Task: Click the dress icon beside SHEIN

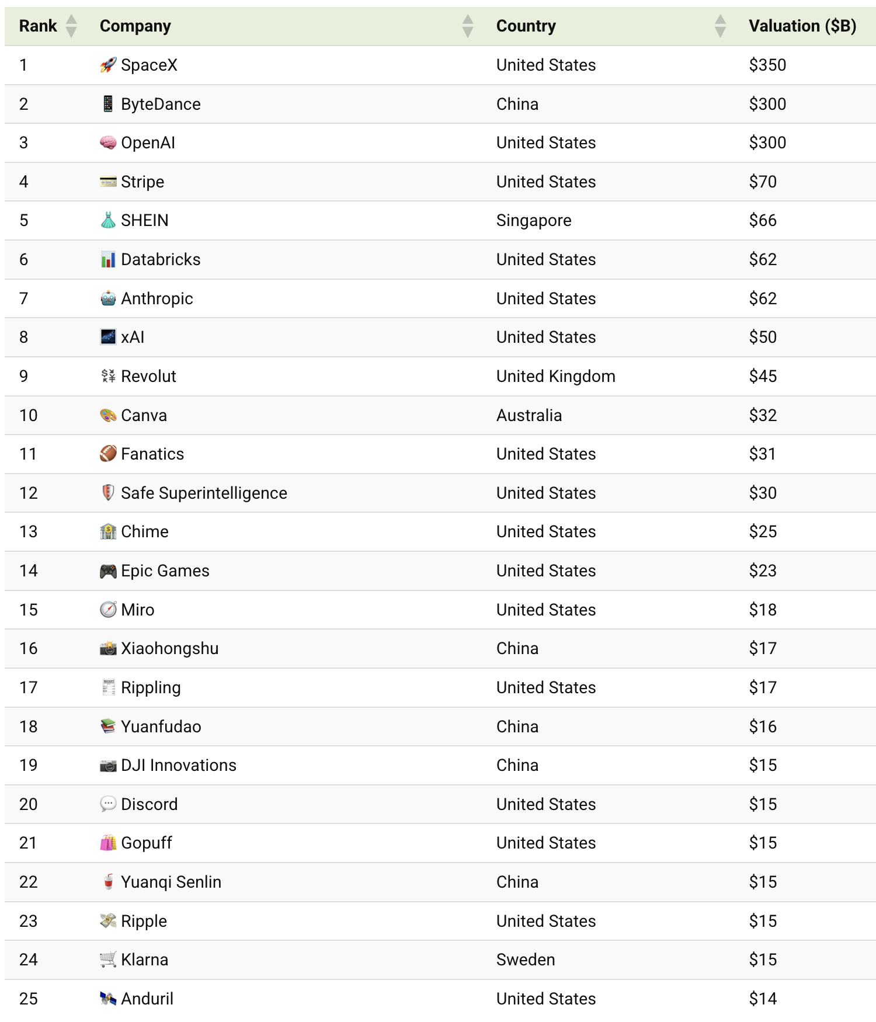Action: point(108,220)
